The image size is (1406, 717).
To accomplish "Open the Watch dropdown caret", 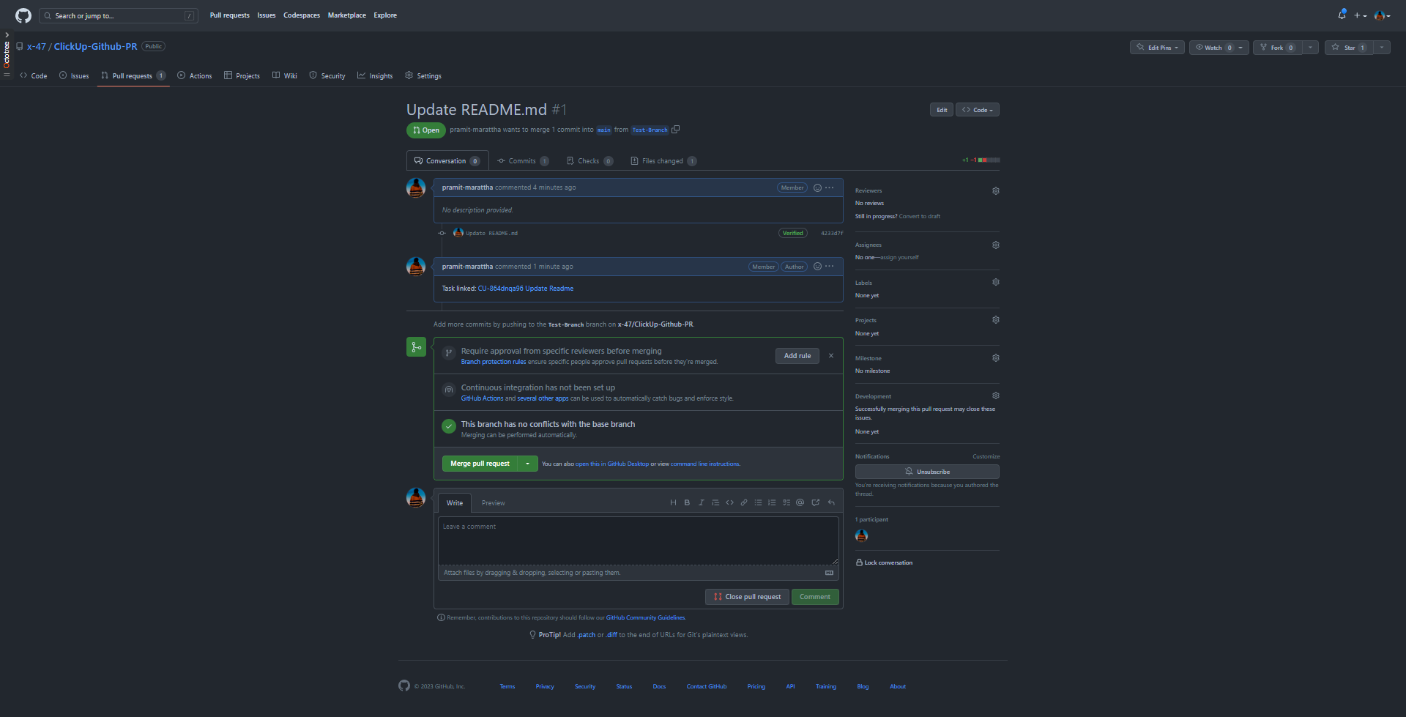I will click(1239, 47).
